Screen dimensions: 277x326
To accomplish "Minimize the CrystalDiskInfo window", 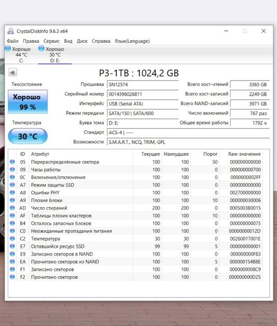I will click(x=226, y=31).
